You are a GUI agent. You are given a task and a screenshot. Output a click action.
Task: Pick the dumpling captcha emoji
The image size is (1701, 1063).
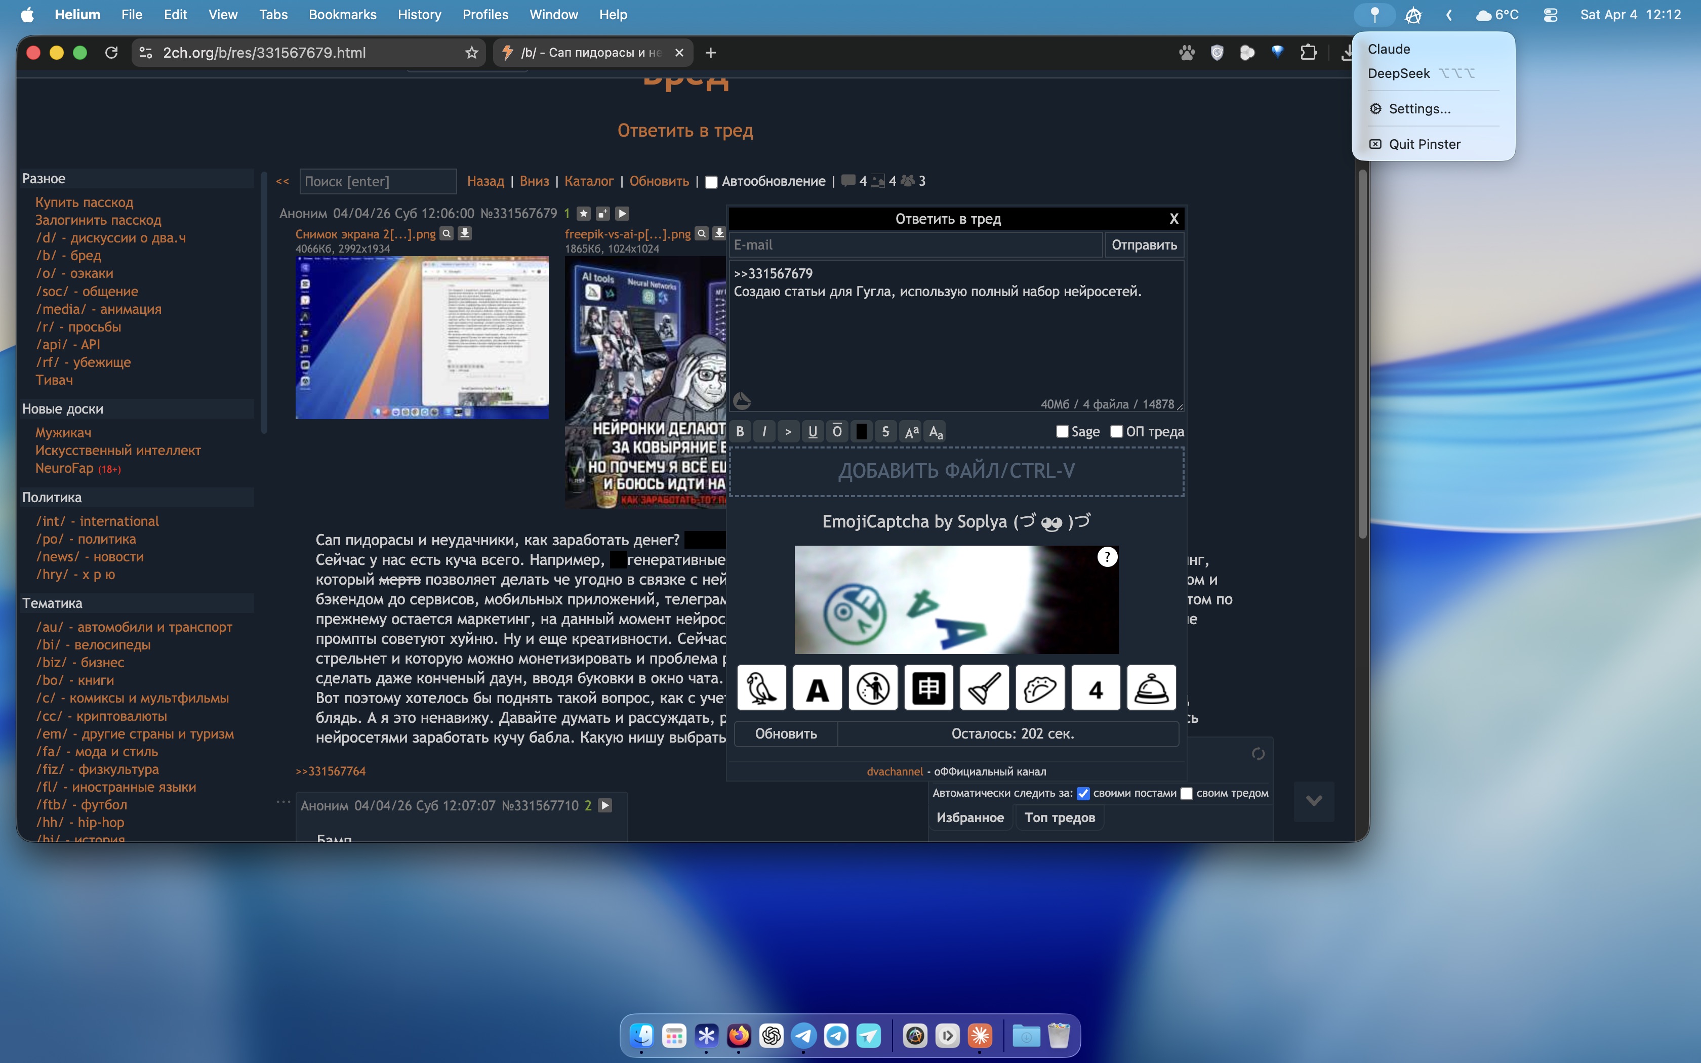click(1039, 687)
